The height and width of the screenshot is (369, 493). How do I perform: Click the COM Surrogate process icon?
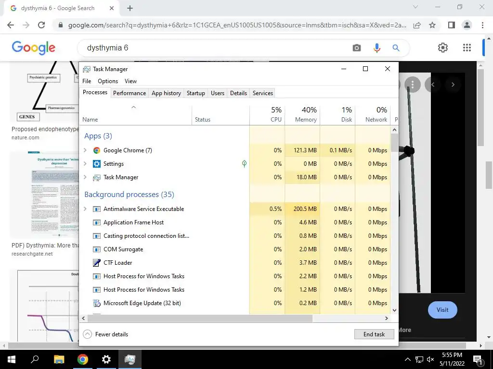click(96, 249)
